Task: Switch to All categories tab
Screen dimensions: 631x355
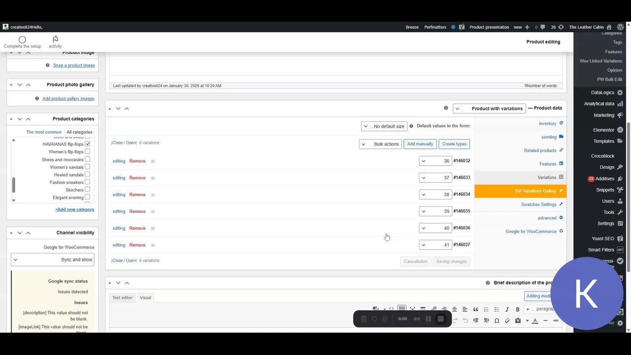Action: click(x=79, y=132)
